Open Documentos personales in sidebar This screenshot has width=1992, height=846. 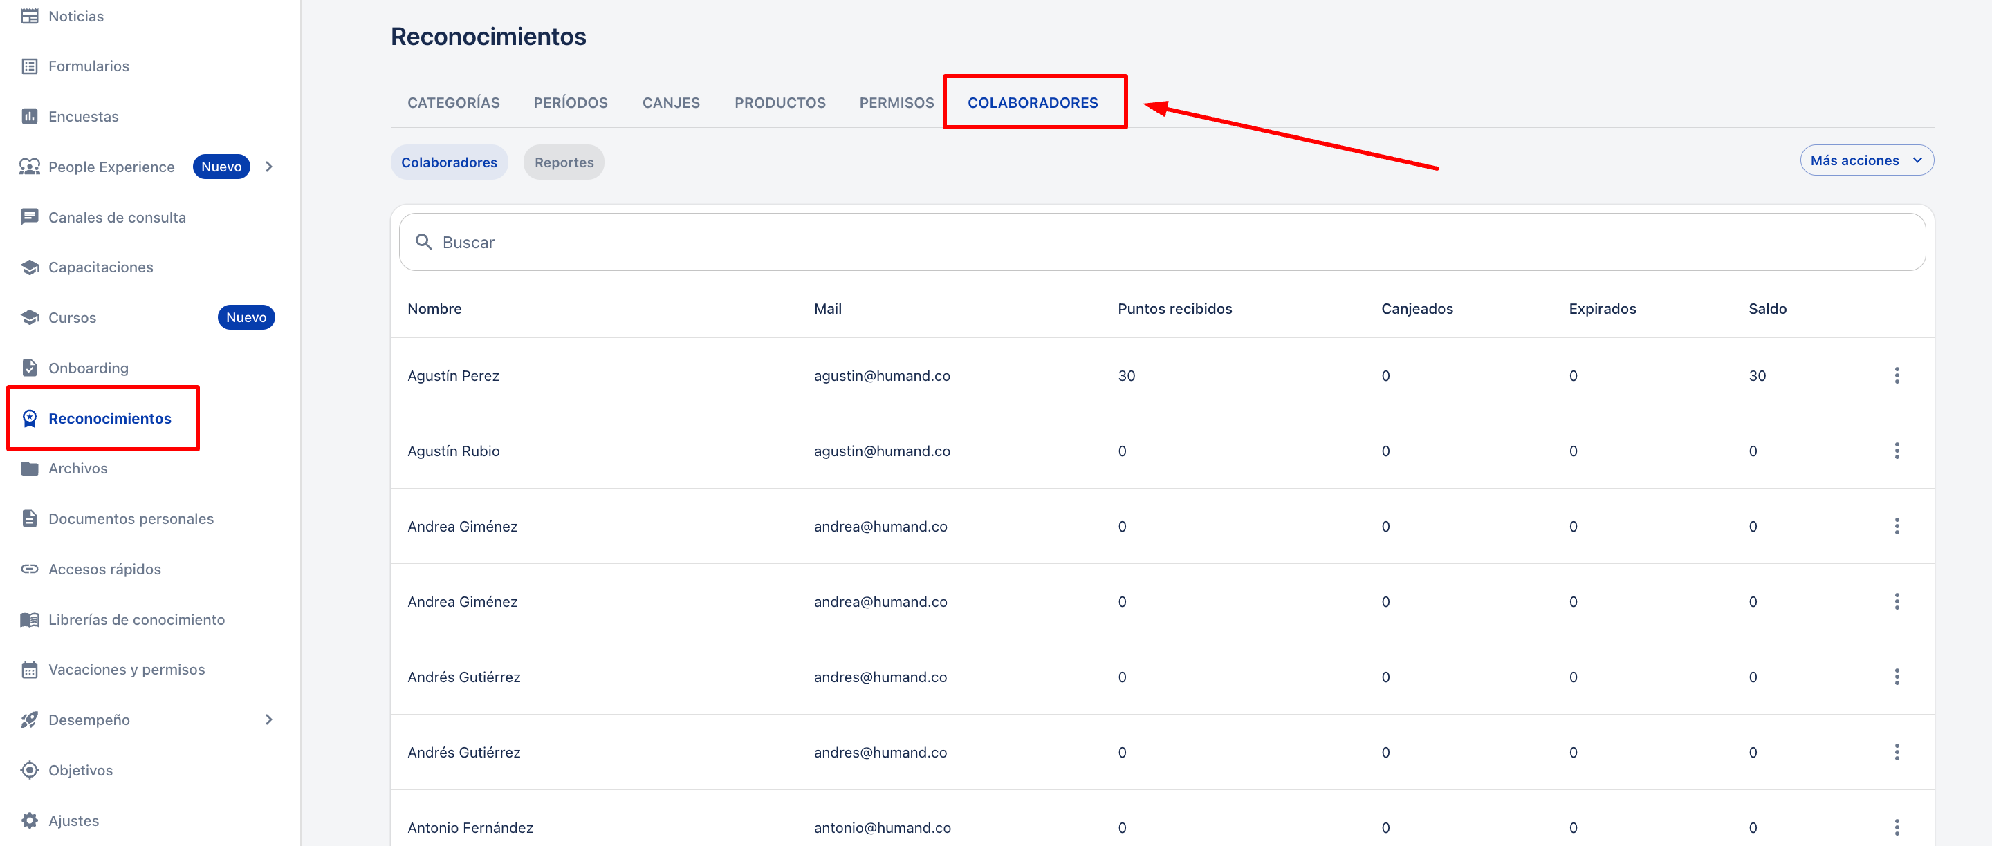click(131, 519)
